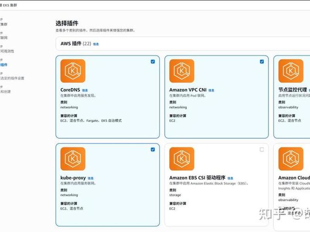The height and width of the screenshot is (232, 310).
Task: Click the Amazon VPC CNI plugin icon
Action: pyautogui.click(x=182, y=71)
